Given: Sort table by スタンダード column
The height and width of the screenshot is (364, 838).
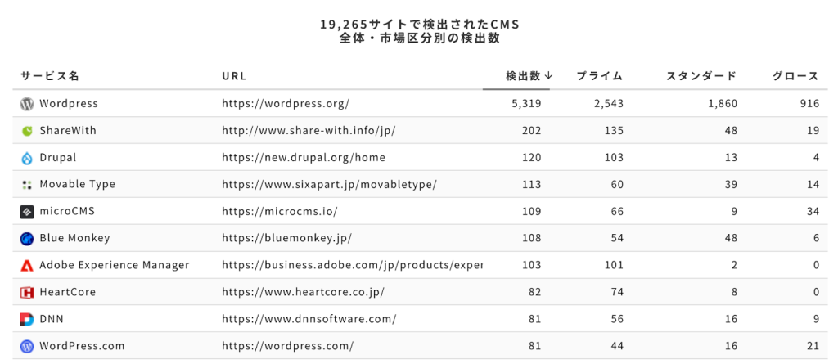Looking at the screenshot, I should 701,76.
